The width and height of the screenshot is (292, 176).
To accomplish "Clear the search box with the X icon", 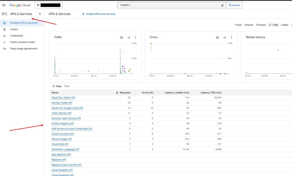I will 222,5.
